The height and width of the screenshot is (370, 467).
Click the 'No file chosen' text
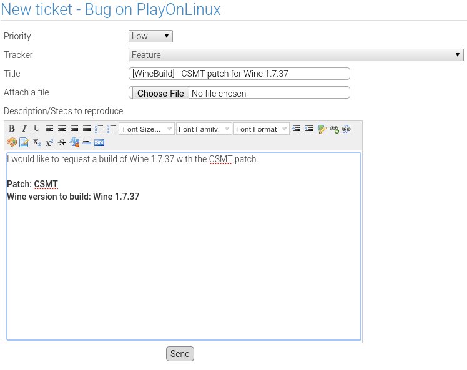click(x=219, y=94)
